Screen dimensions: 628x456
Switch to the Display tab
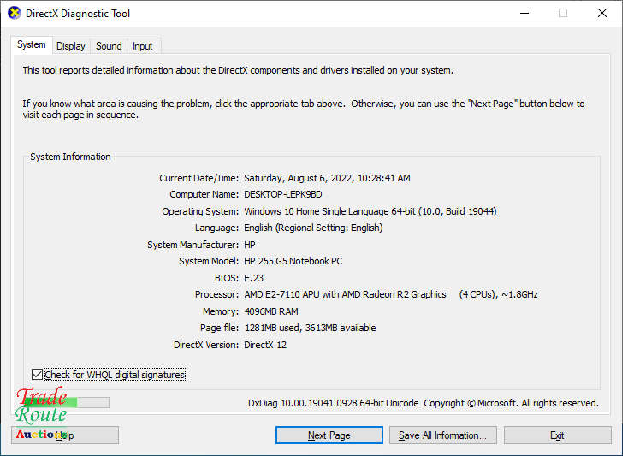pos(71,46)
